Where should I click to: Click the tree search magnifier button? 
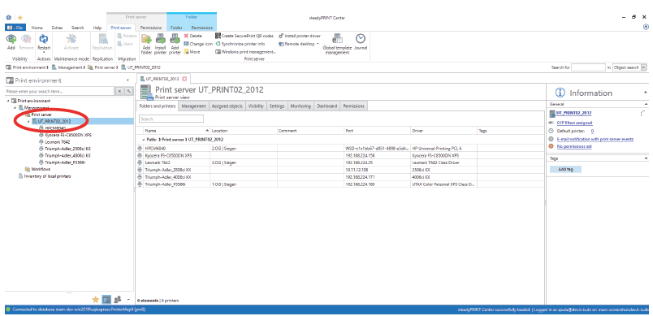[x=128, y=91]
